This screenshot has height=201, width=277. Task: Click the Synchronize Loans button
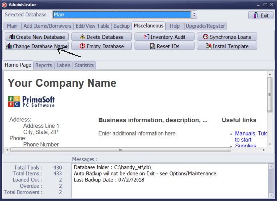pyautogui.click(x=227, y=37)
